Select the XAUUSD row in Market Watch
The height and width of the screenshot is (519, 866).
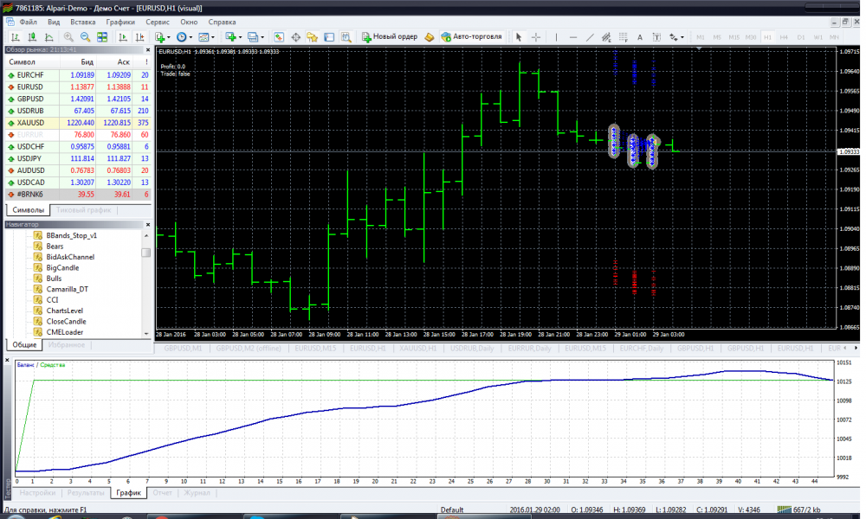click(x=76, y=123)
